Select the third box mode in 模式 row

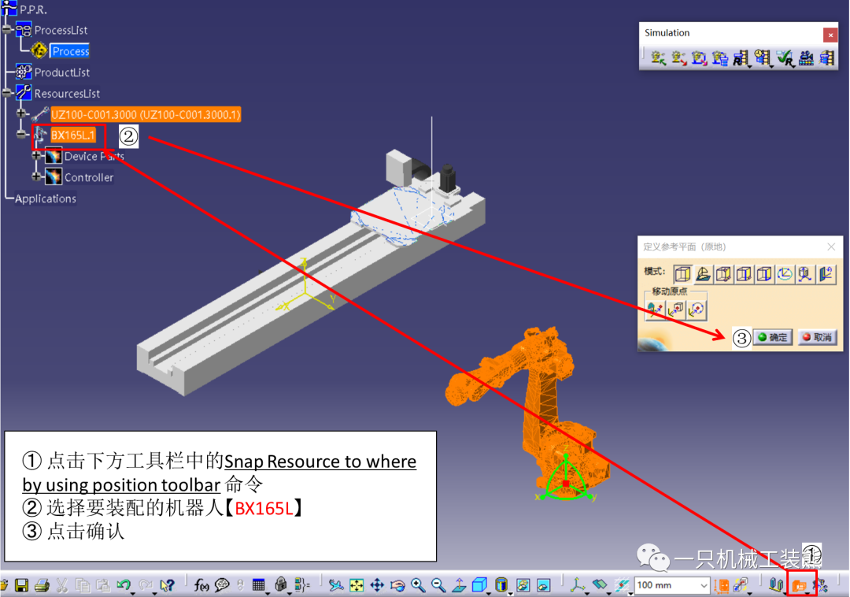(723, 274)
